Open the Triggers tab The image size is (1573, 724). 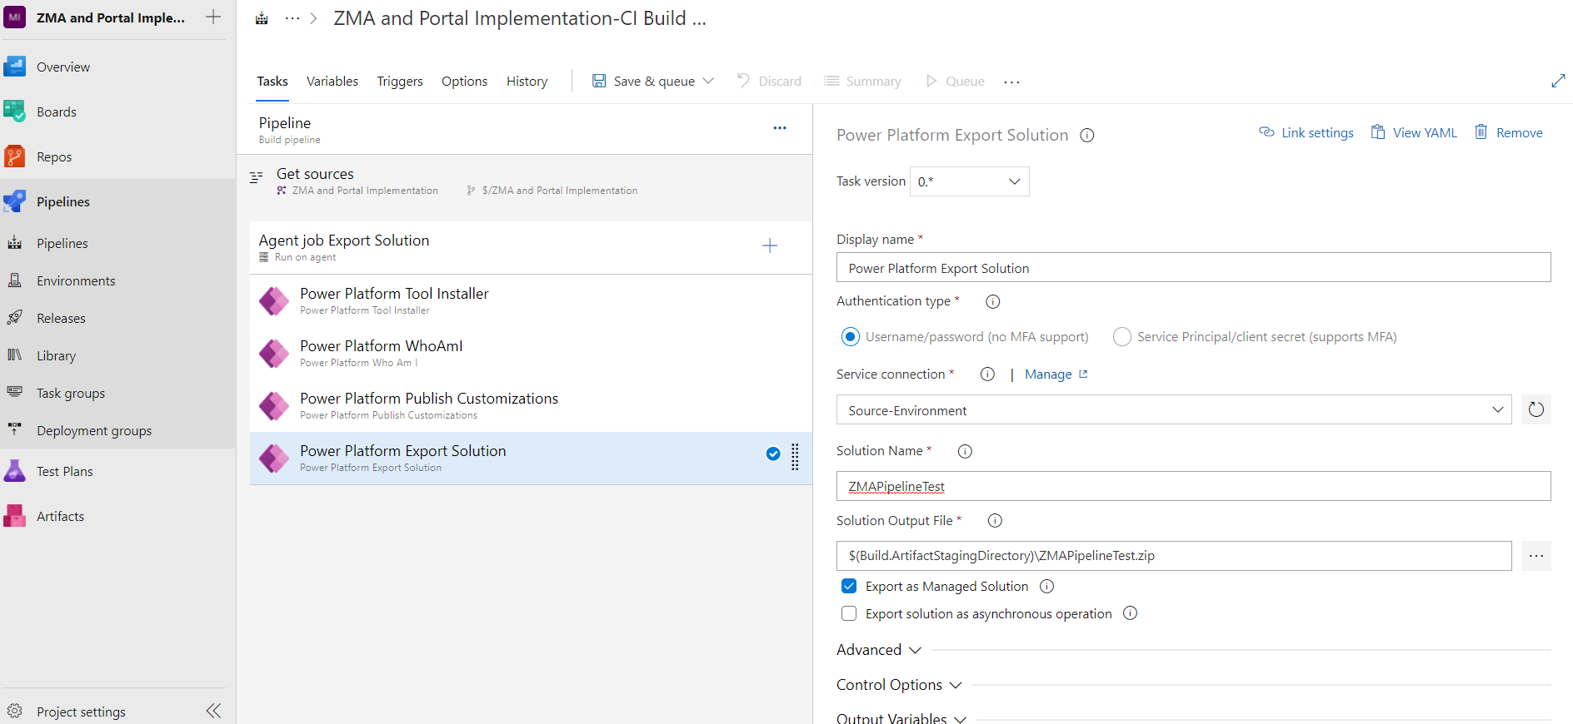(400, 81)
